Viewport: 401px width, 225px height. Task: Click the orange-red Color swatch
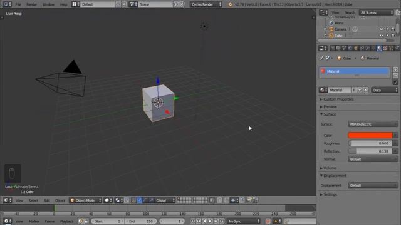370,135
